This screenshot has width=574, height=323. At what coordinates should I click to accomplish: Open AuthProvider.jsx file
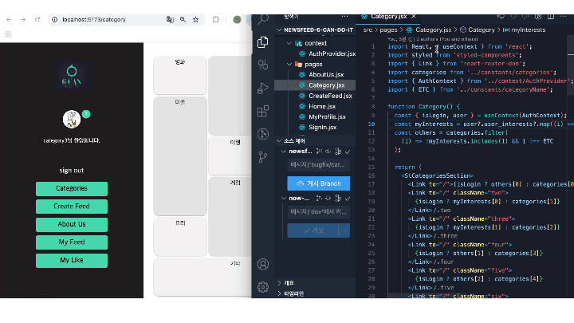[332, 54]
